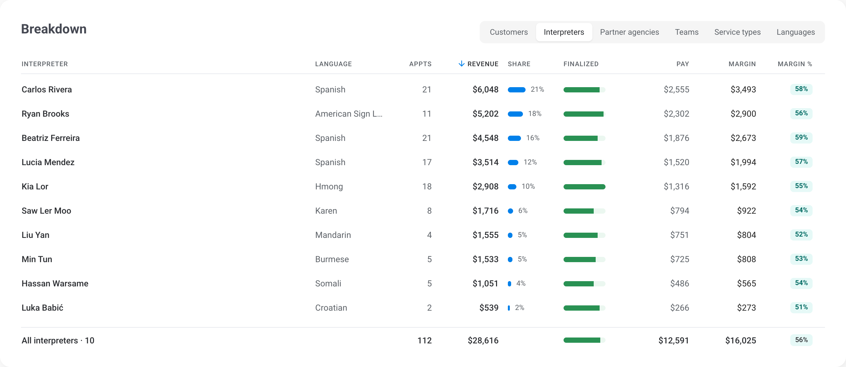This screenshot has width=846, height=367.
Task: Sort by the Language column header
Action: tap(333, 64)
